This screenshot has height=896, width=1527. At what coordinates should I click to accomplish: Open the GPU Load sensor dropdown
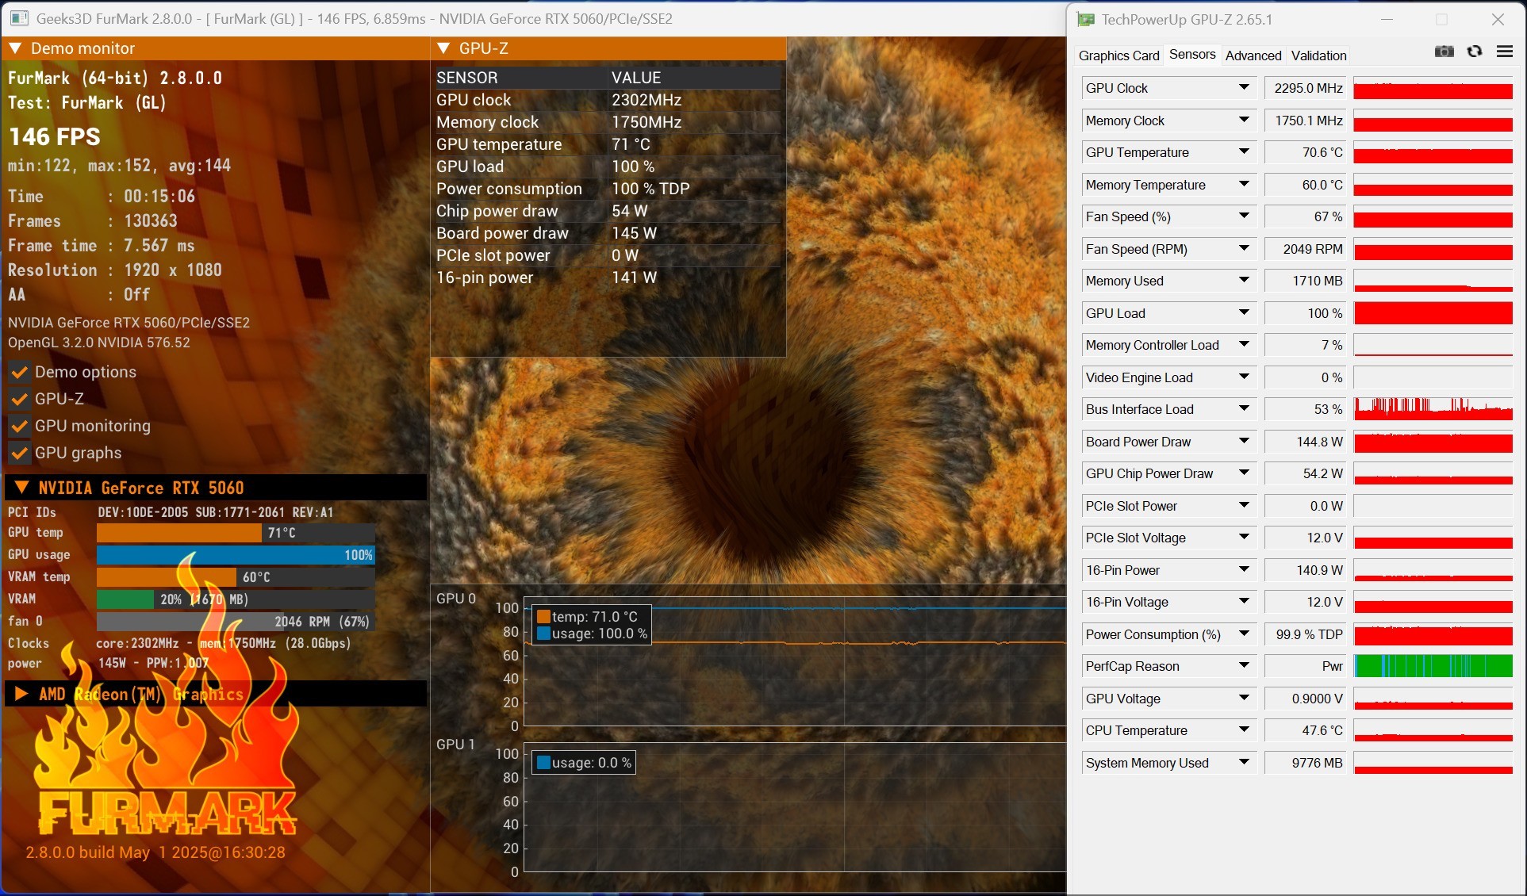pos(1243,313)
